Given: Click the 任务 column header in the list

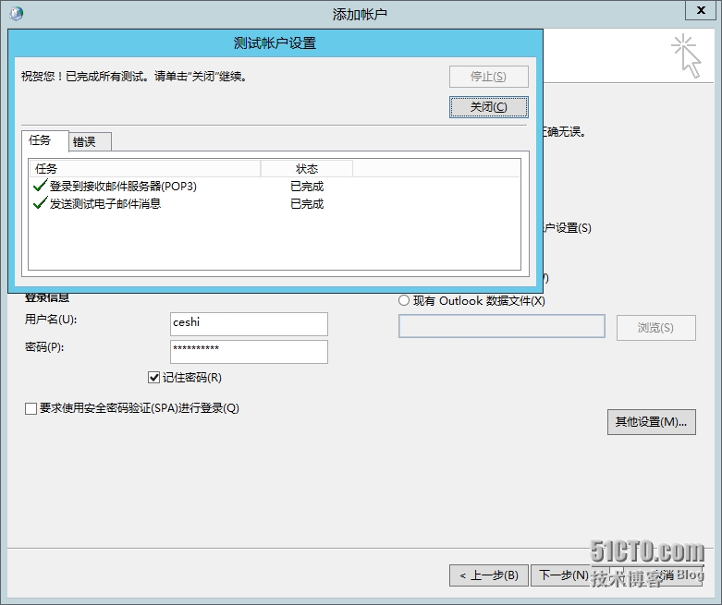Looking at the screenshot, I should [144, 168].
